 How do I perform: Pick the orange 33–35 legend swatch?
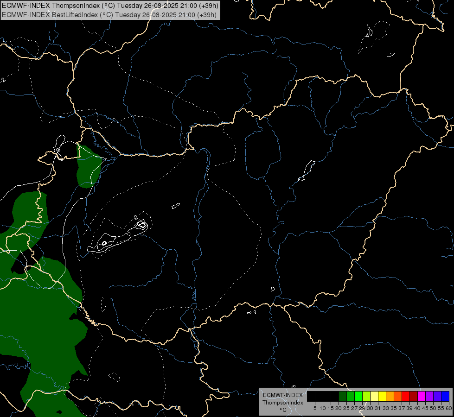coord(390,396)
